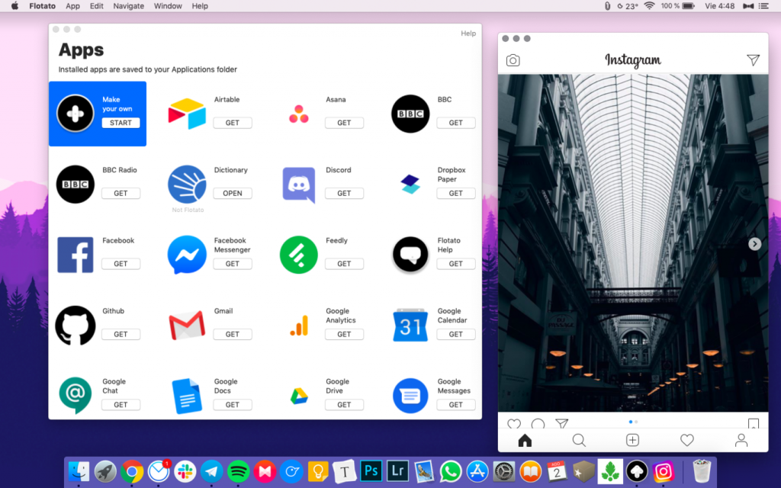Go to Instagram home tab
This screenshot has height=488, width=781.
pos(525,440)
